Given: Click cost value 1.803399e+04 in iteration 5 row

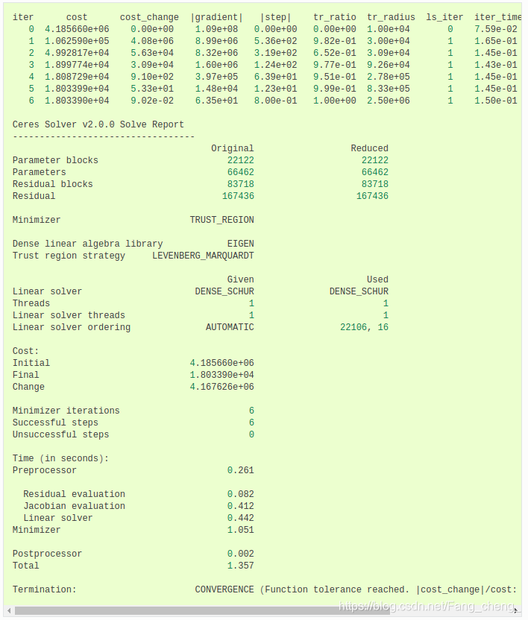Looking at the screenshot, I should (x=77, y=89).
